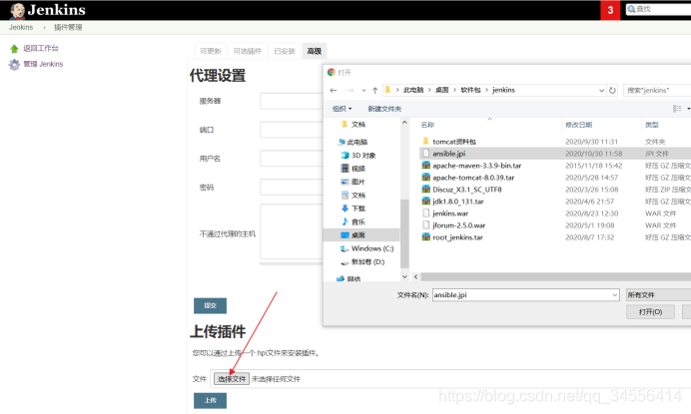Expand the 文件名 combo box dropdown arrow
691x414 pixels.
click(x=615, y=295)
